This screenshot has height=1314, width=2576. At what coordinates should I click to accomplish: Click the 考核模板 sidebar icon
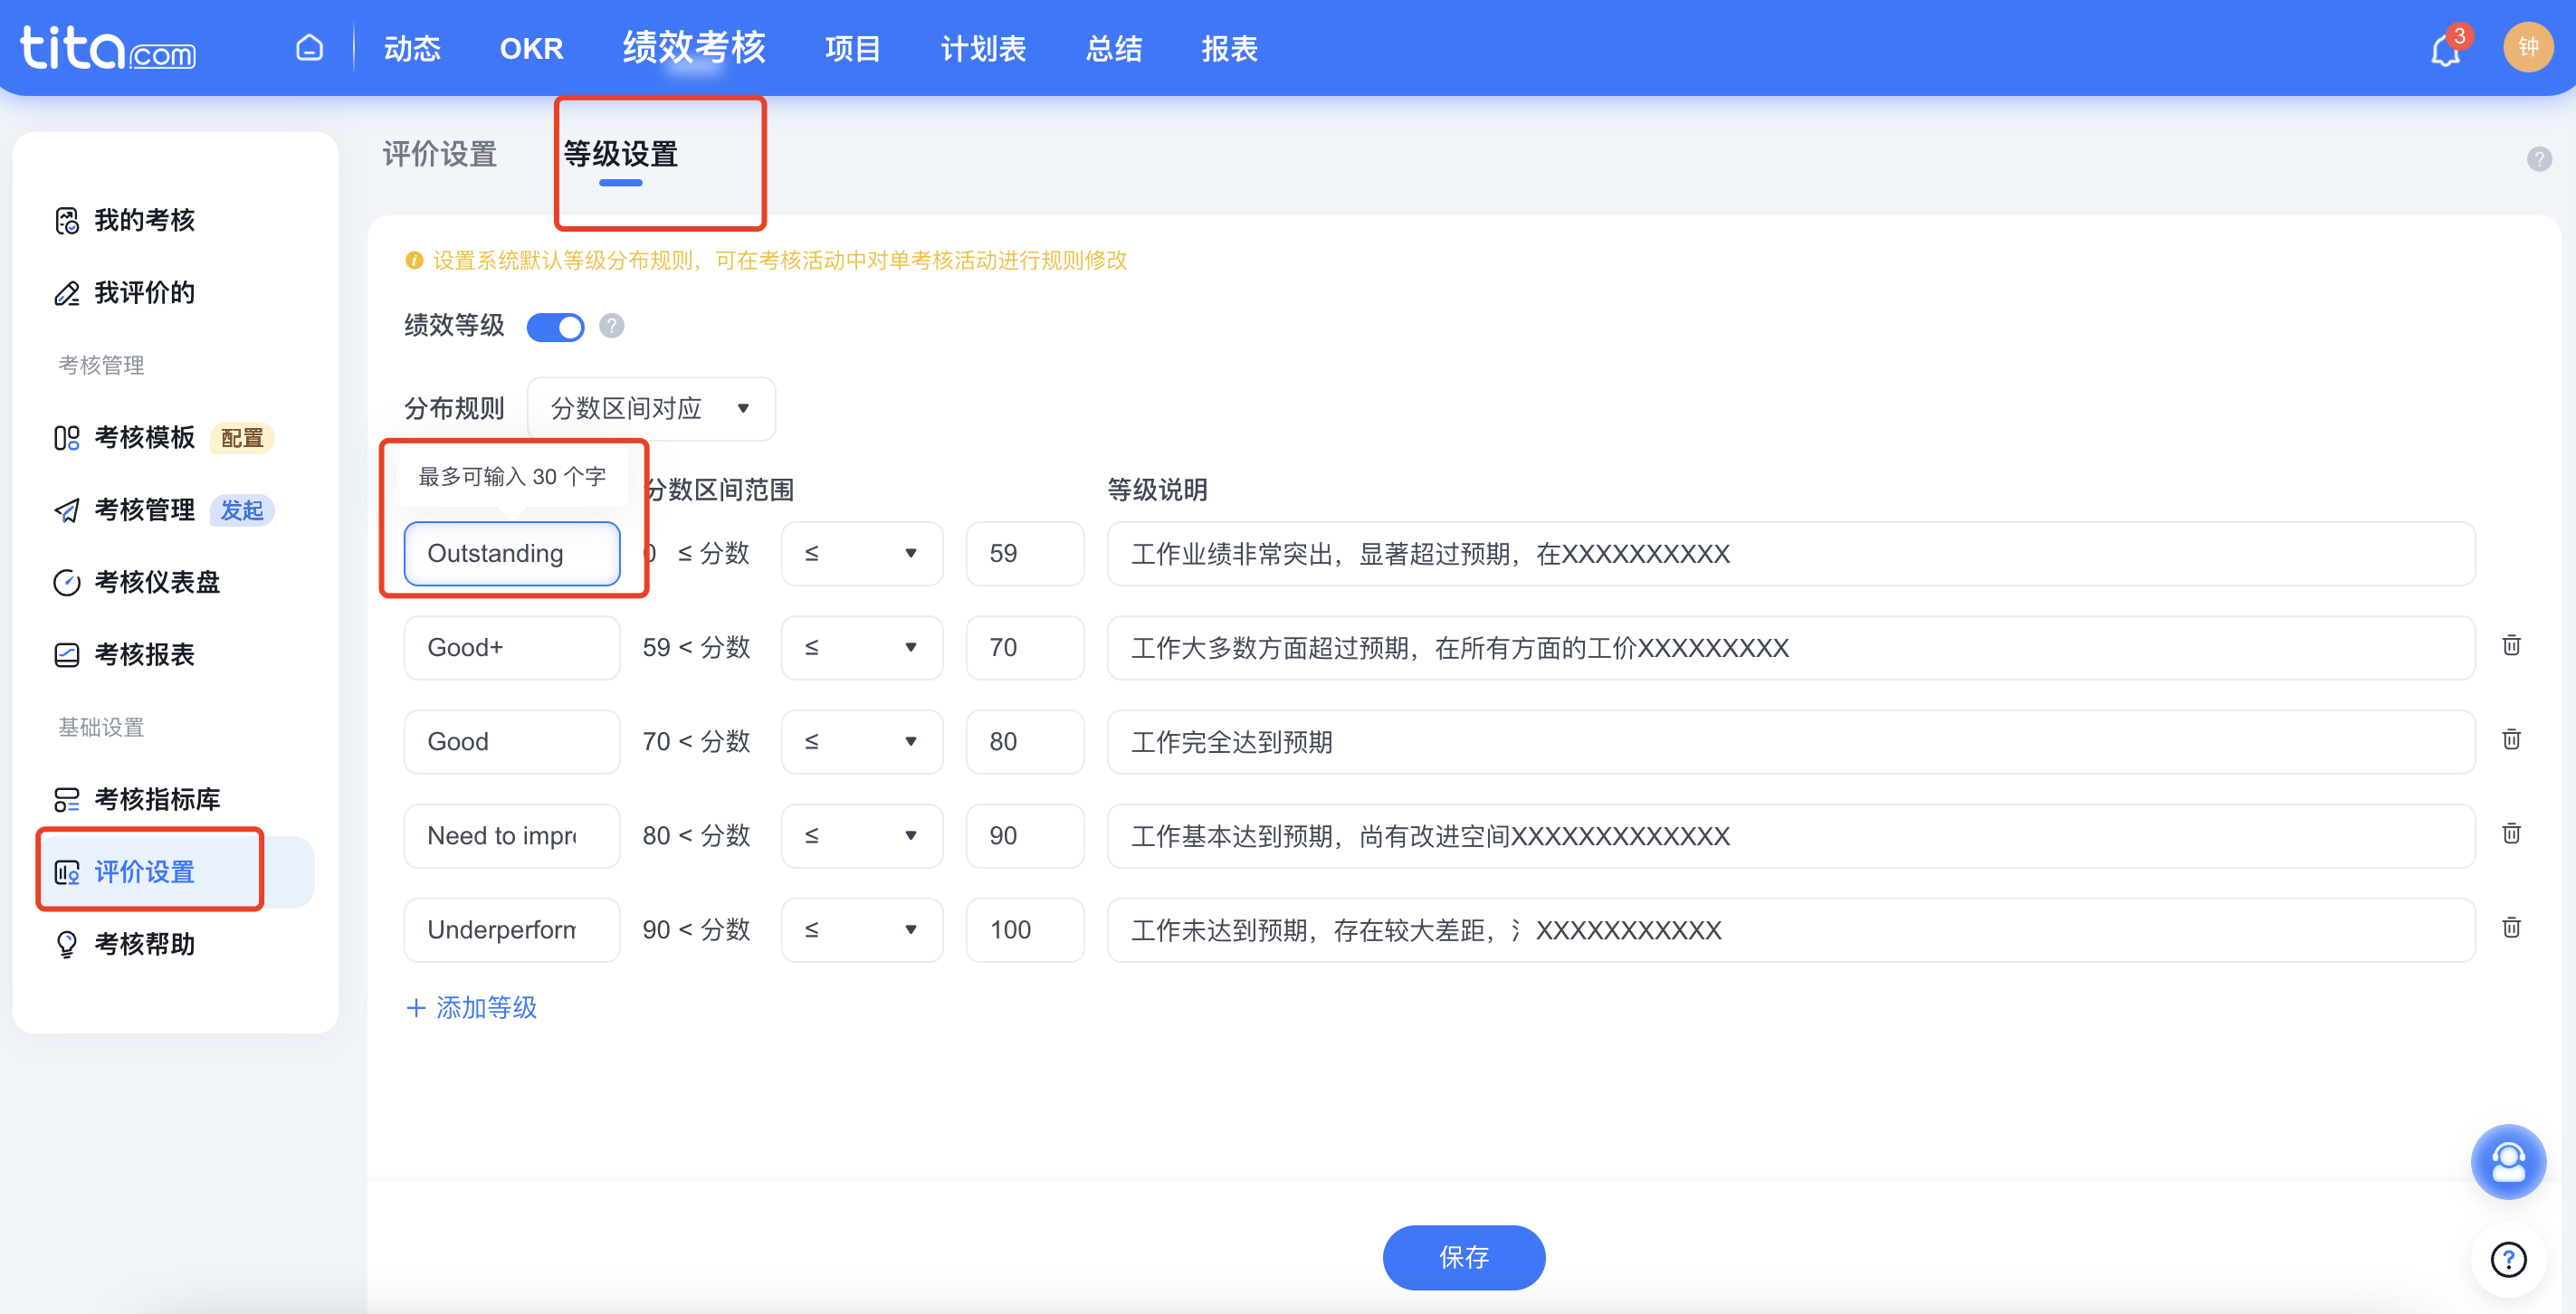67,438
